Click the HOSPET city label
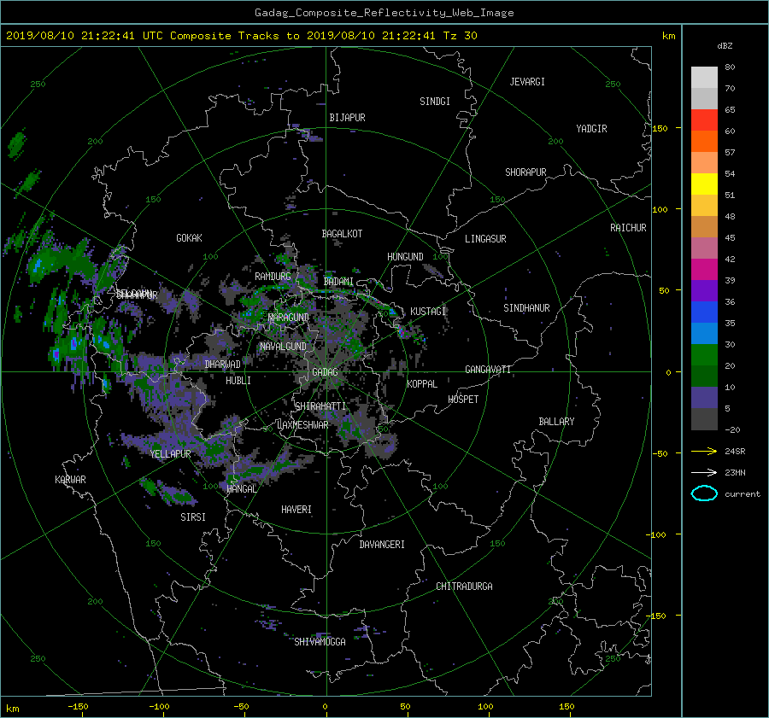 tap(463, 400)
